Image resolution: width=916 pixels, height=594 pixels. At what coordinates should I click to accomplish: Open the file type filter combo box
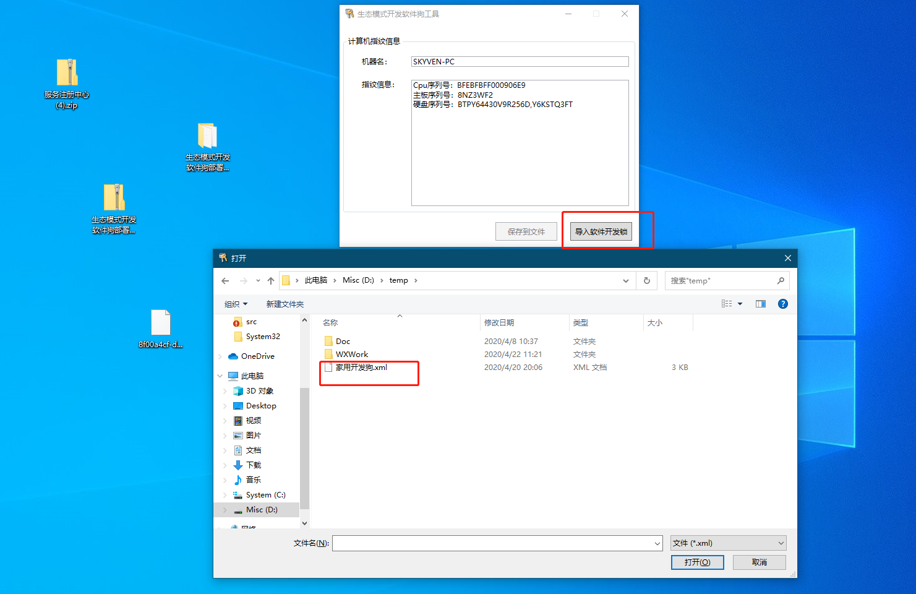coord(728,543)
